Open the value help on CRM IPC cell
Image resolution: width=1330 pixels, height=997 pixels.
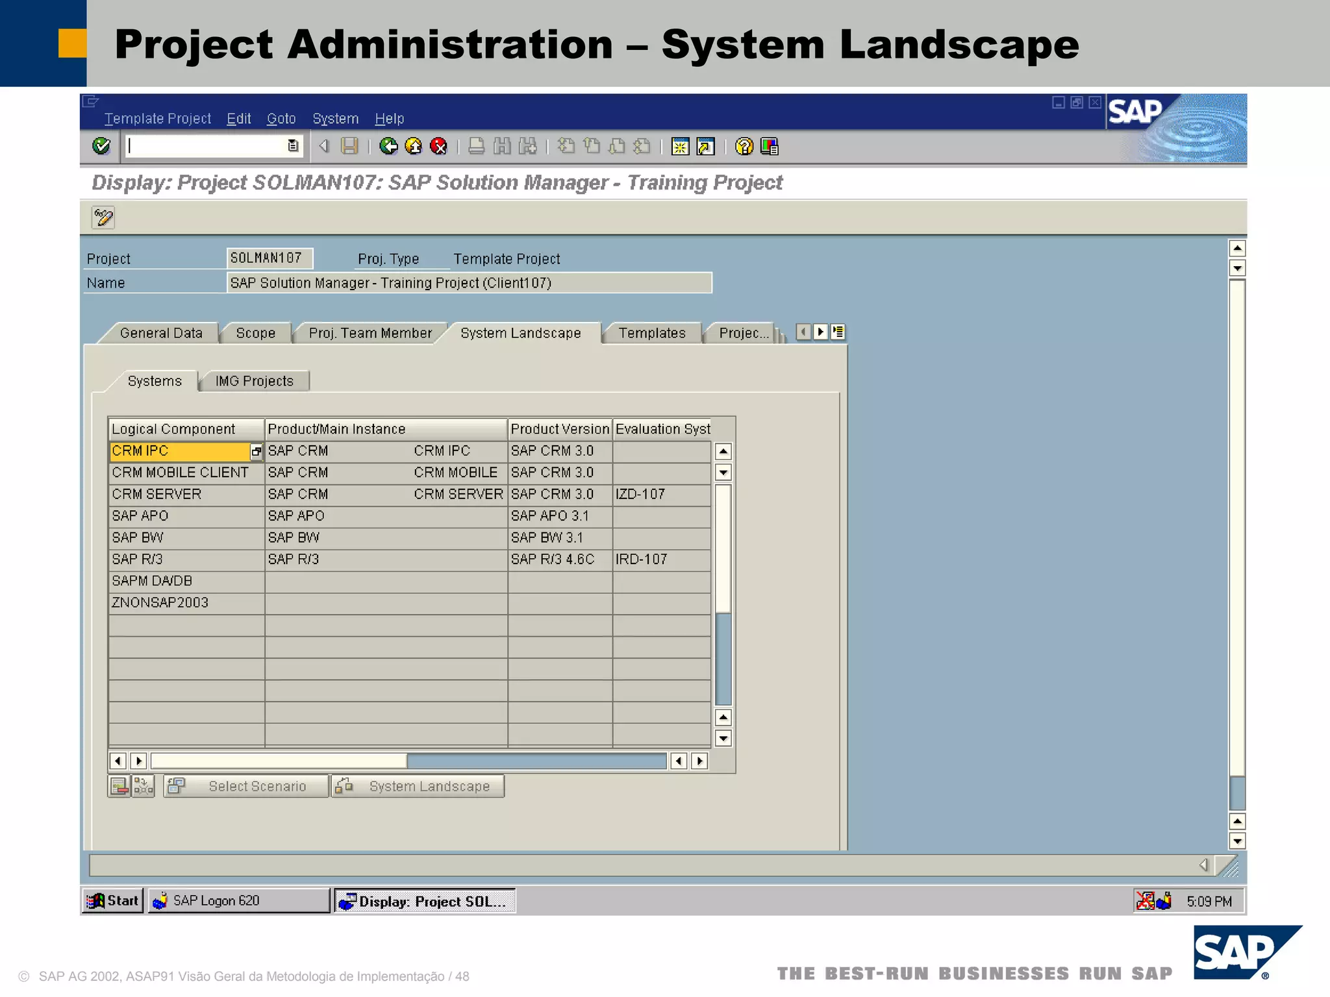257,451
